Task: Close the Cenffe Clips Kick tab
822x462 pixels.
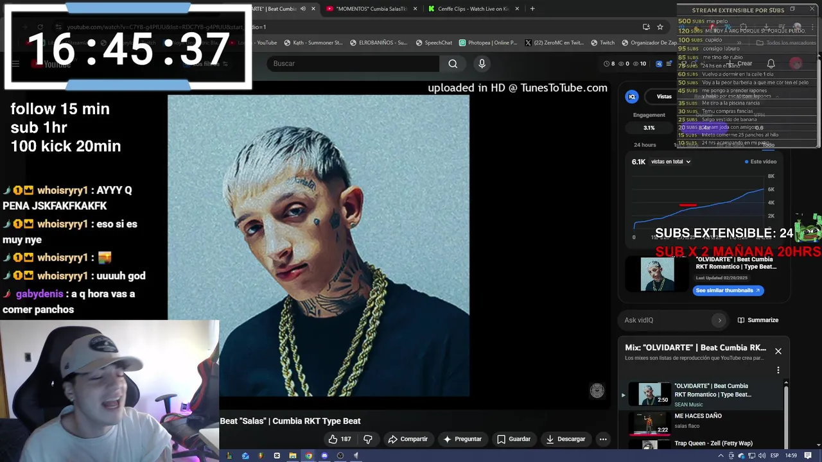Action: [x=517, y=9]
